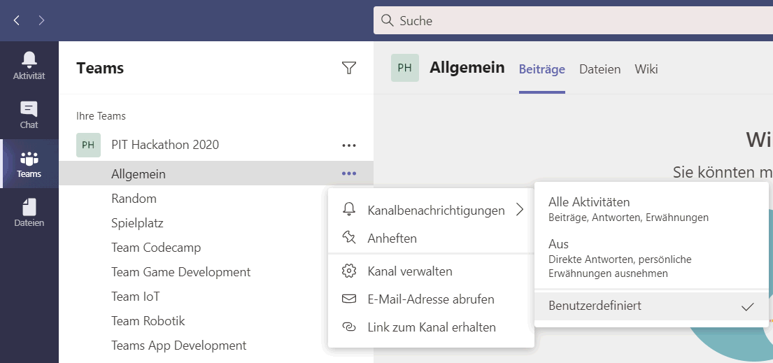Click PH team avatar in team list
The image size is (773, 363).
tap(88, 145)
